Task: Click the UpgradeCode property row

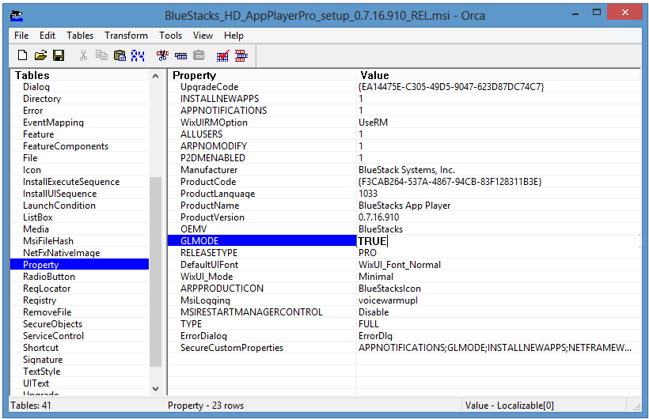Action: [404, 87]
